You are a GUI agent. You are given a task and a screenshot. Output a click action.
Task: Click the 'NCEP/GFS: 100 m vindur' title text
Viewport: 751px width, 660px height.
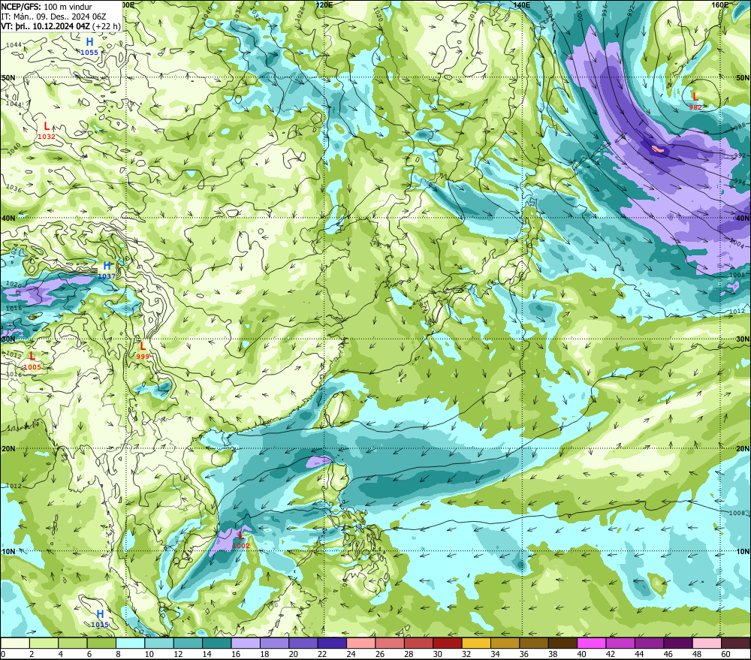pos(47,7)
